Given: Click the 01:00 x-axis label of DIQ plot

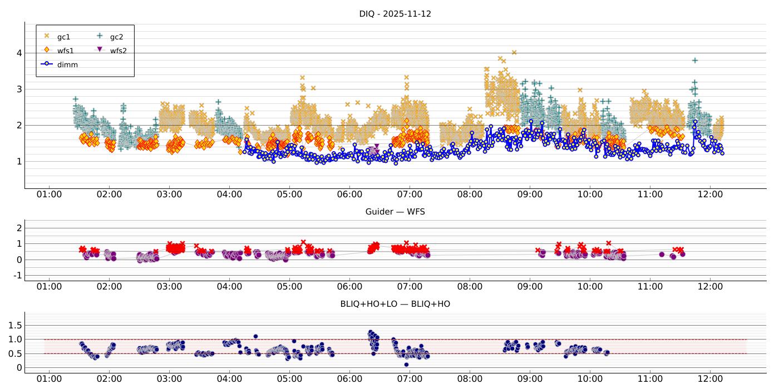Looking at the screenshot, I should (49, 194).
